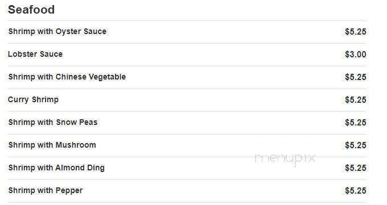Choose the Curry Shrimp item
The image size is (387, 205).
[34, 99]
